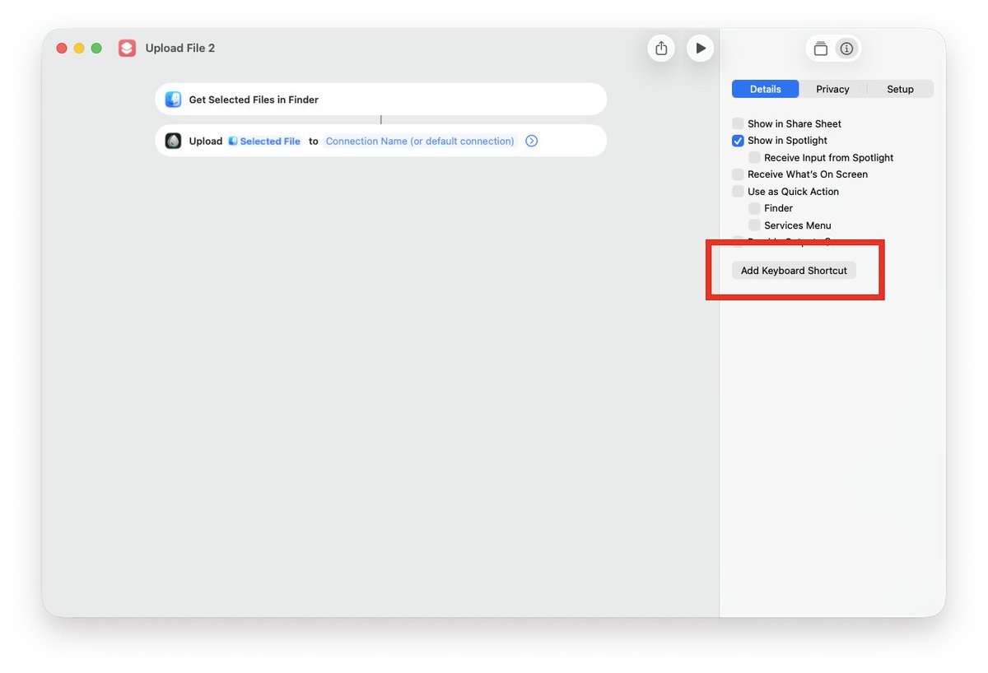Click the app icon in the Upload action
Viewport: 988px width, 673px height.
[x=173, y=141]
